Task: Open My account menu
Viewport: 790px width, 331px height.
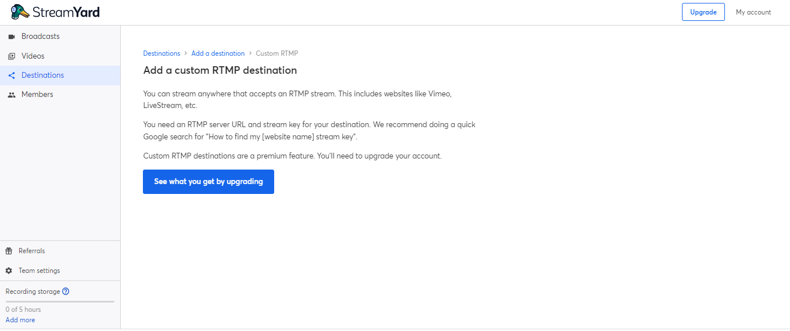Action: point(753,12)
